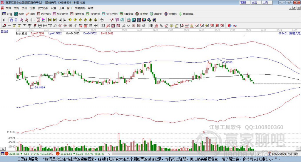Select the crosshair cursor tool

pos(107,20)
